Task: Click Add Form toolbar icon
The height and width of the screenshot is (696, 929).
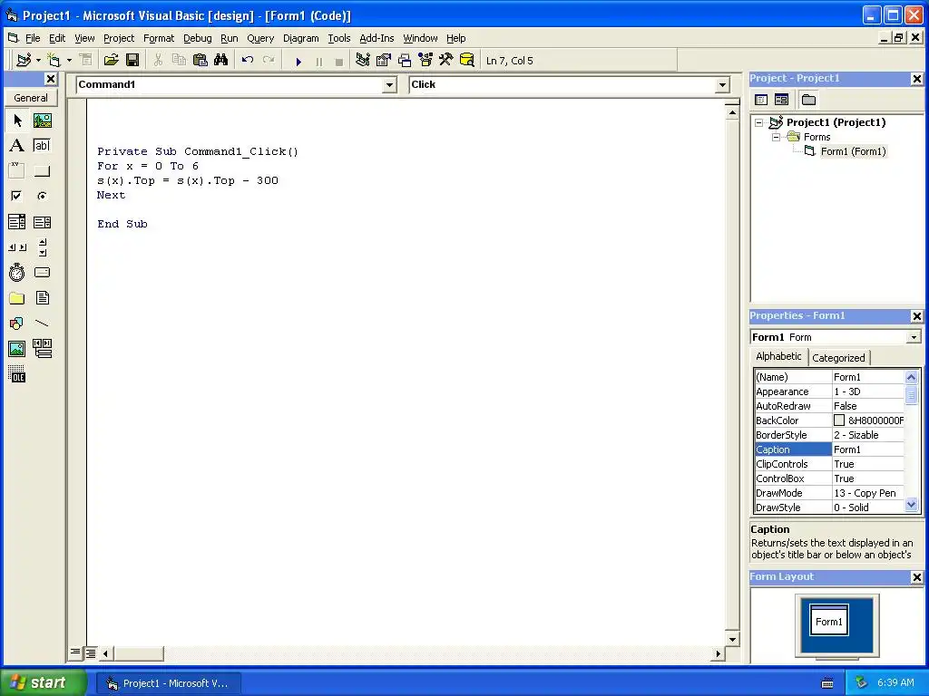Action: coord(54,61)
